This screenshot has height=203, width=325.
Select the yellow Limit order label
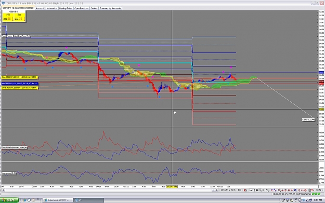tap(20, 88)
